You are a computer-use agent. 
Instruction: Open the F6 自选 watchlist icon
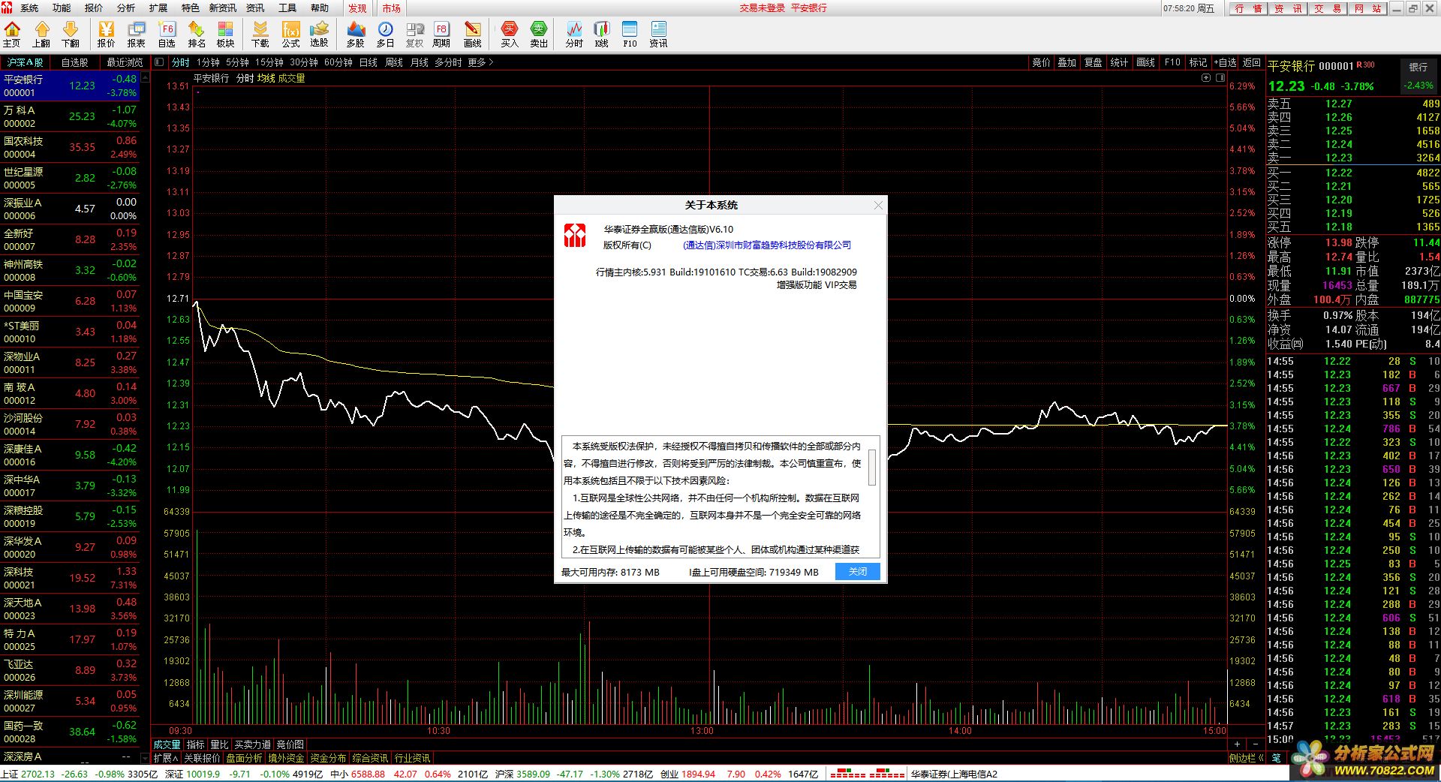167,35
